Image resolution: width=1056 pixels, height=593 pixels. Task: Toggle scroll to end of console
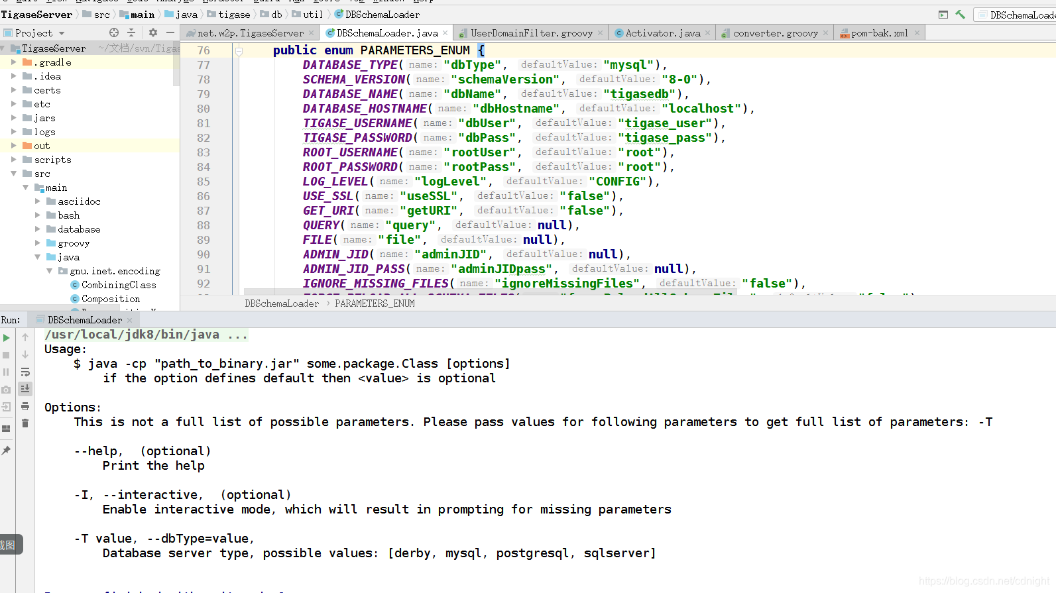tap(25, 389)
